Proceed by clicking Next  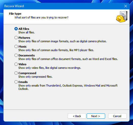(x=96, y=116)
